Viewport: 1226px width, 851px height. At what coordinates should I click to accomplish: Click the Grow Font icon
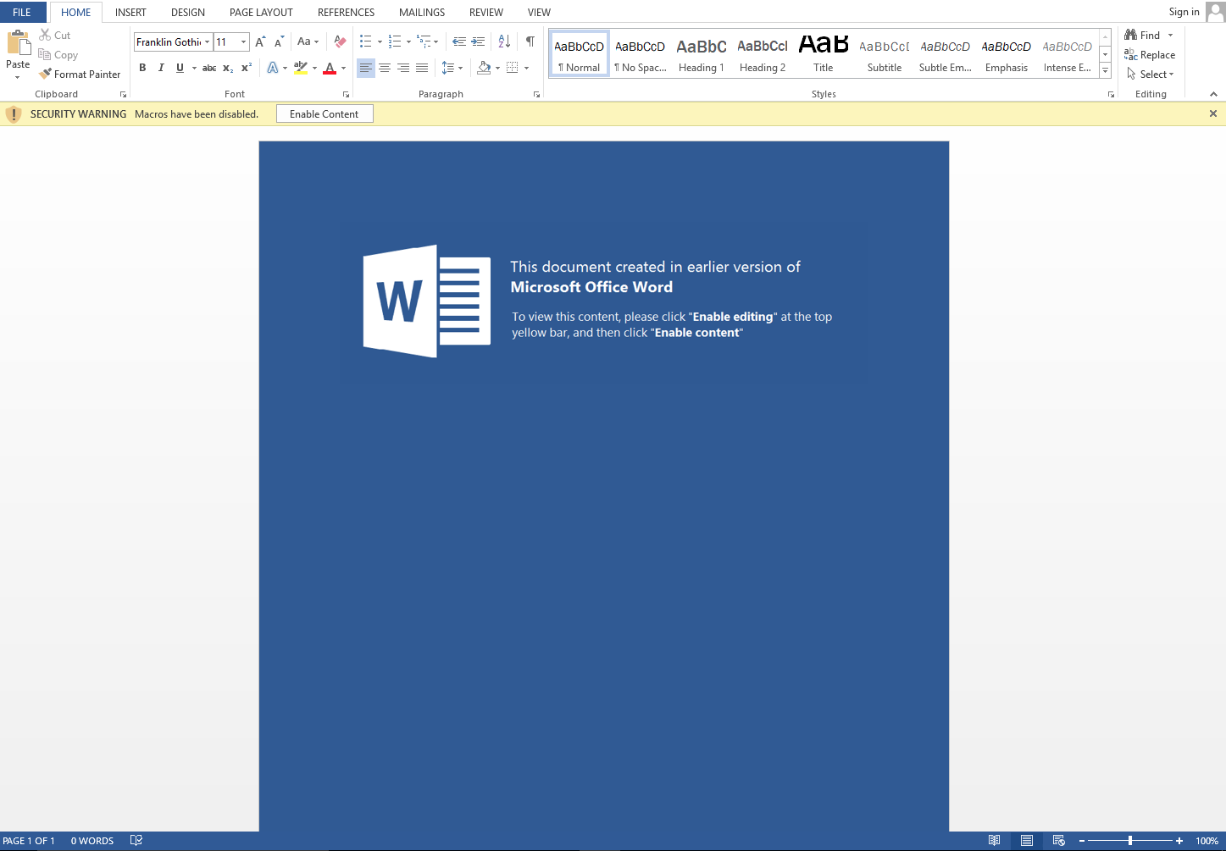click(260, 41)
